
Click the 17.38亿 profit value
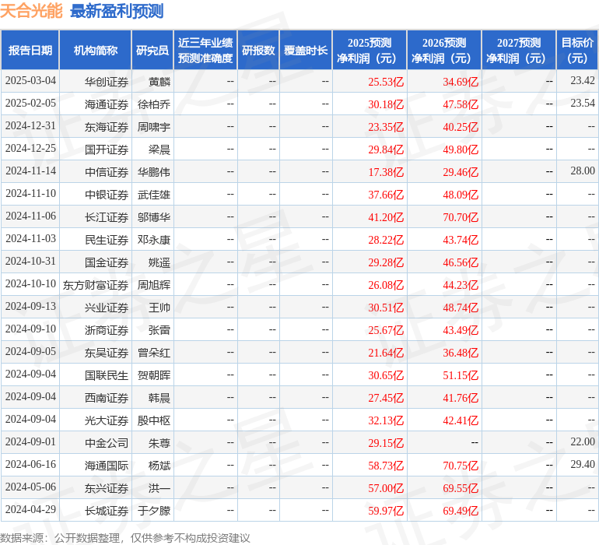(386, 172)
